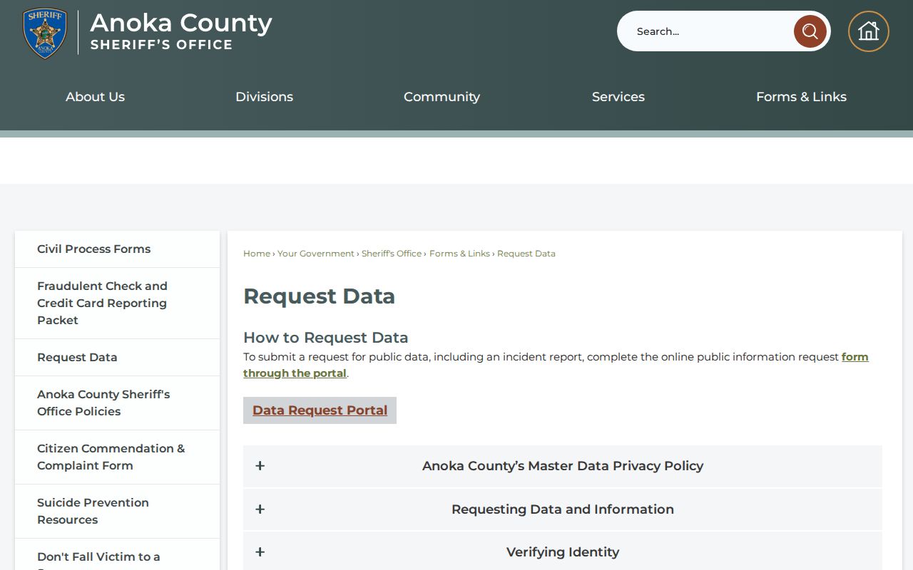This screenshot has height=570, width=913.
Task: Select Request Data in the sidebar
Action: [117, 358]
